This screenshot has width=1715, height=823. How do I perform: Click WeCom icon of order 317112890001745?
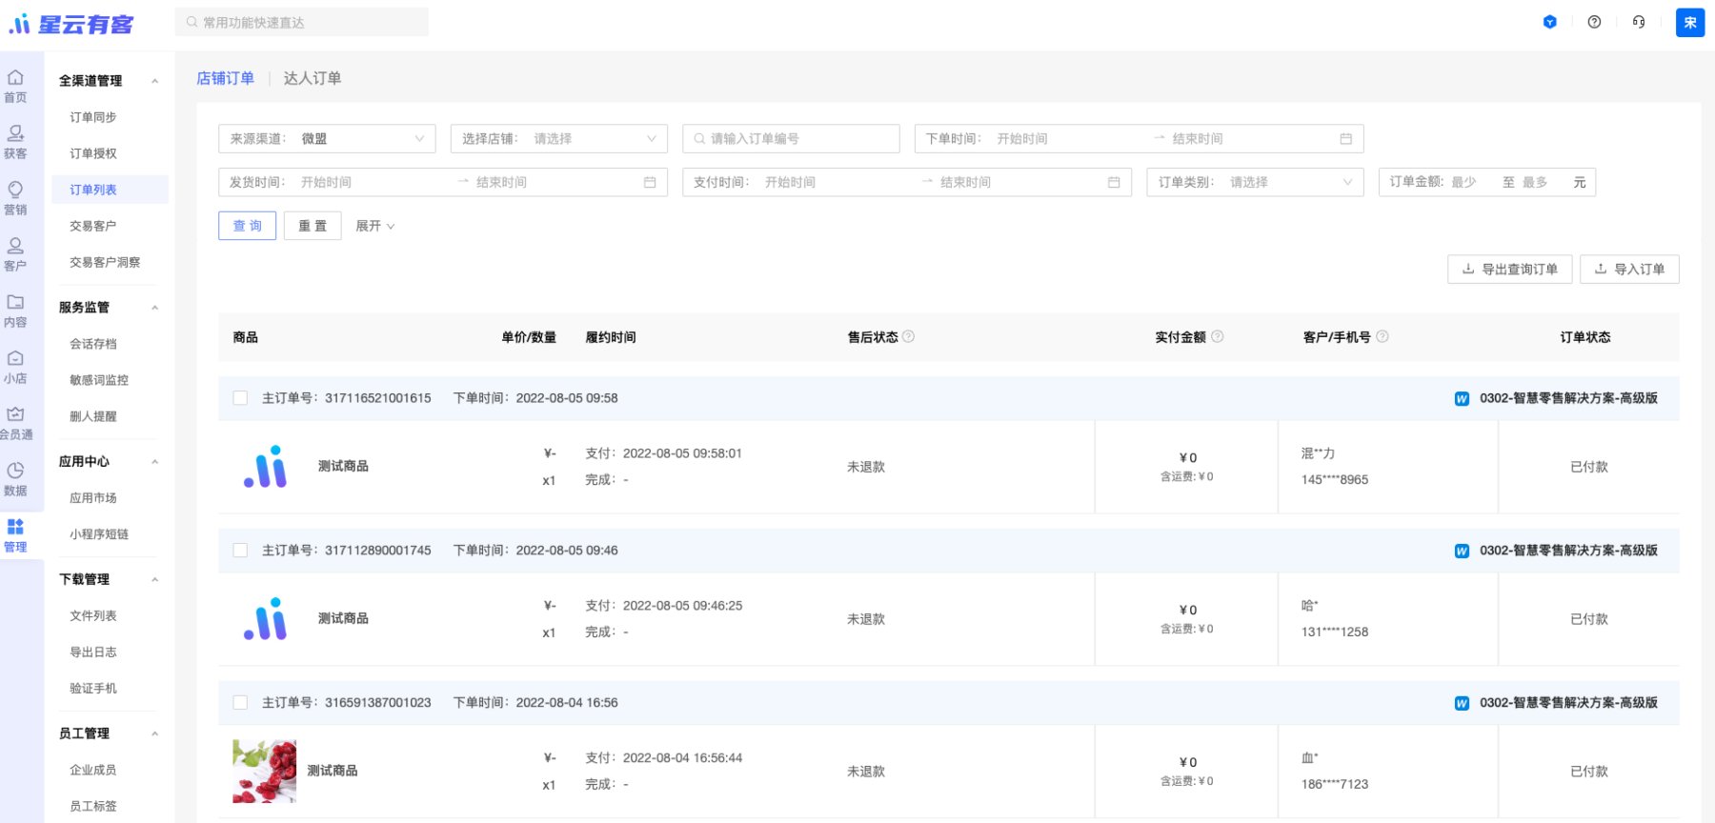(x=1462, y=552)
